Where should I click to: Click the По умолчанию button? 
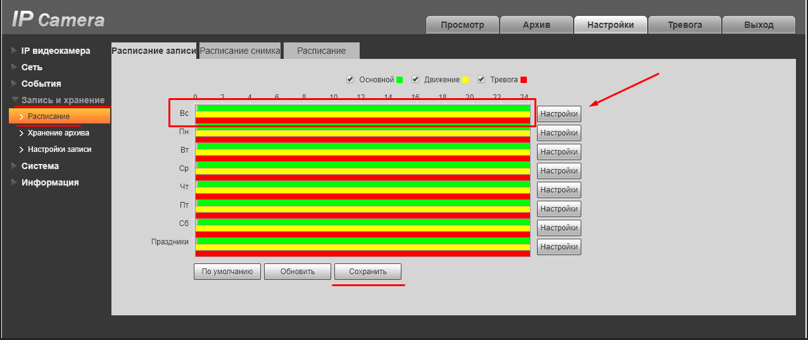[227, 272]
